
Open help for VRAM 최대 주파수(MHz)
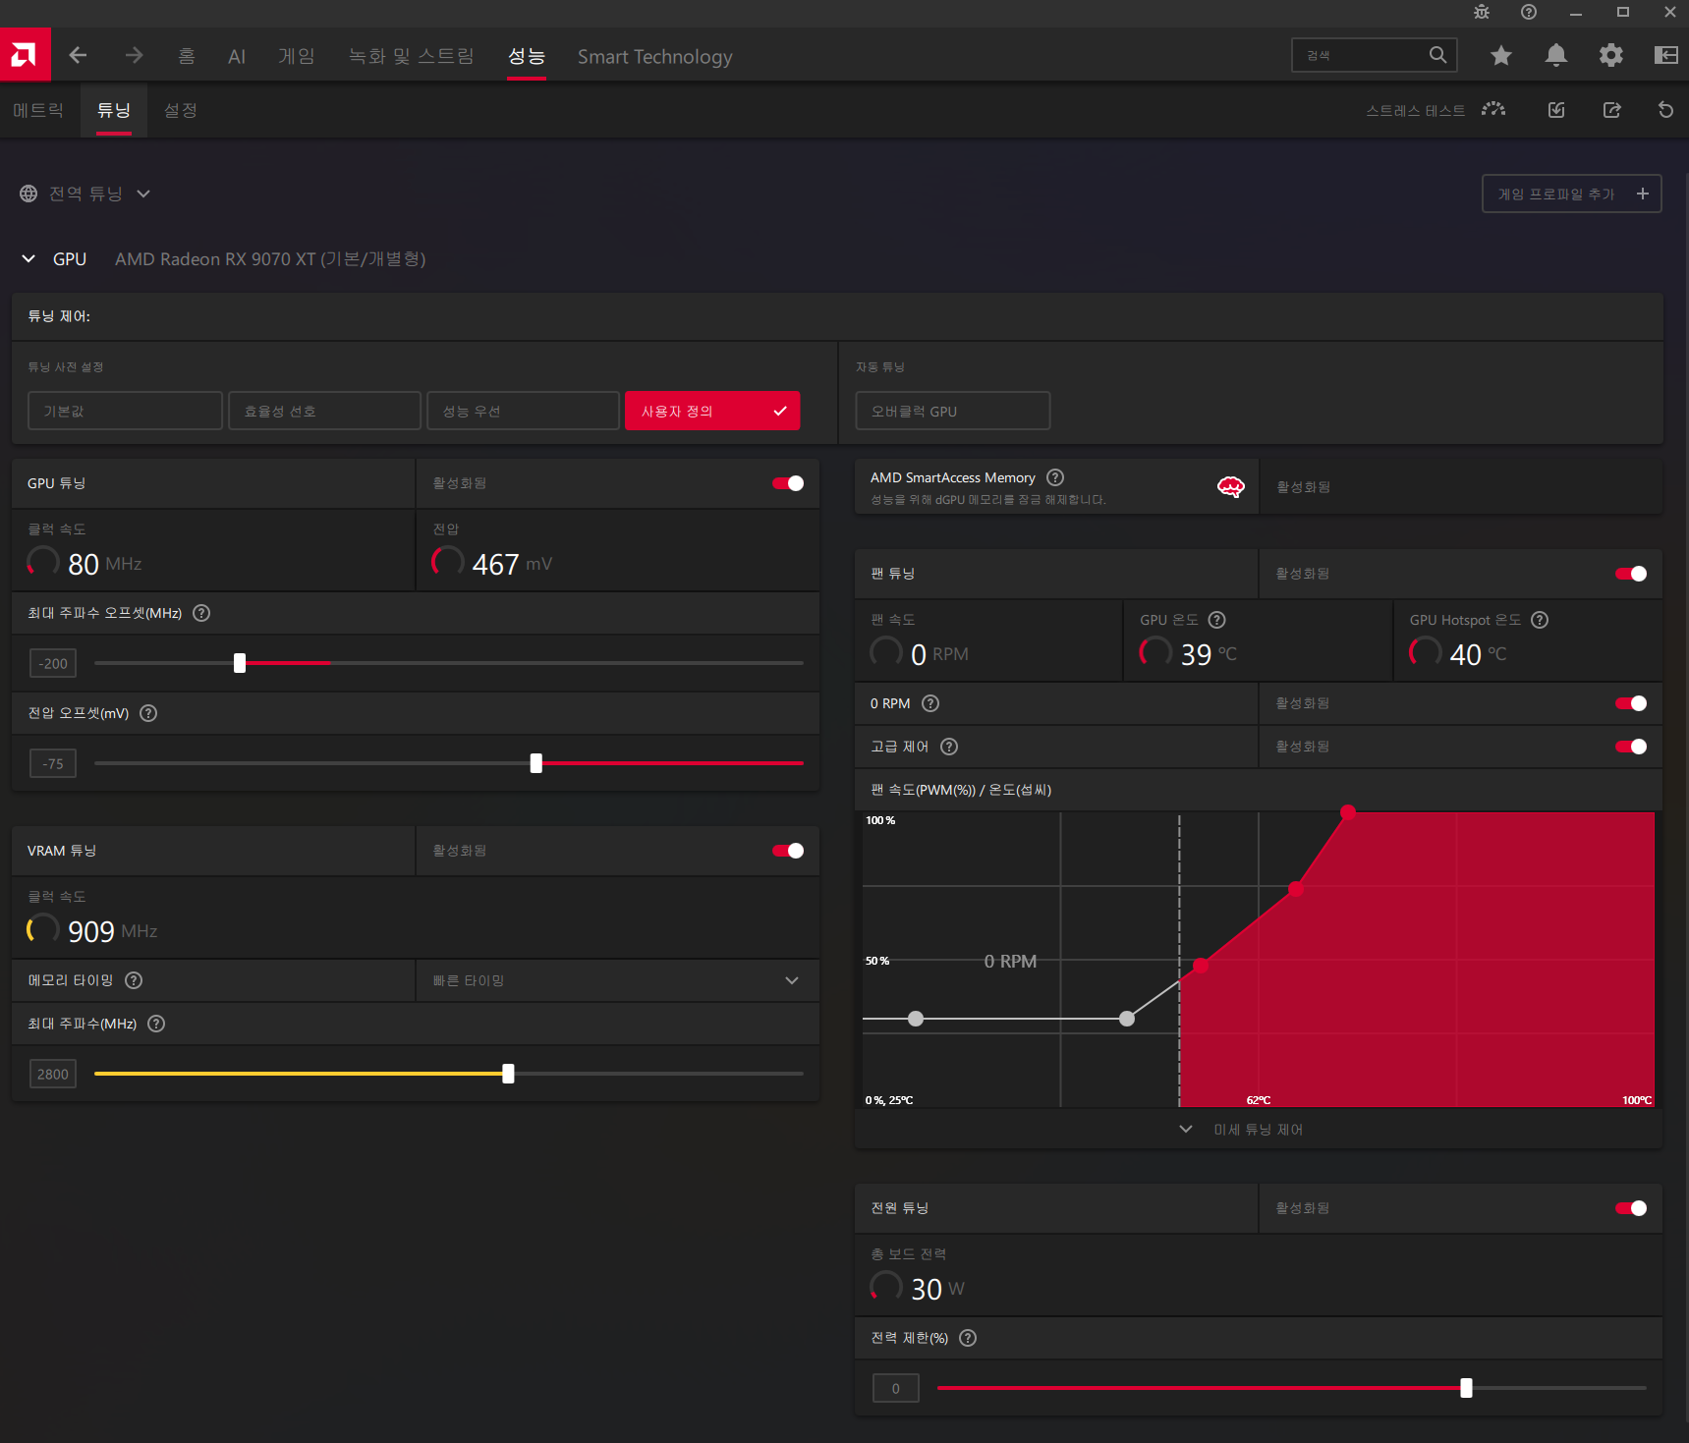(x=156, y=1024)
